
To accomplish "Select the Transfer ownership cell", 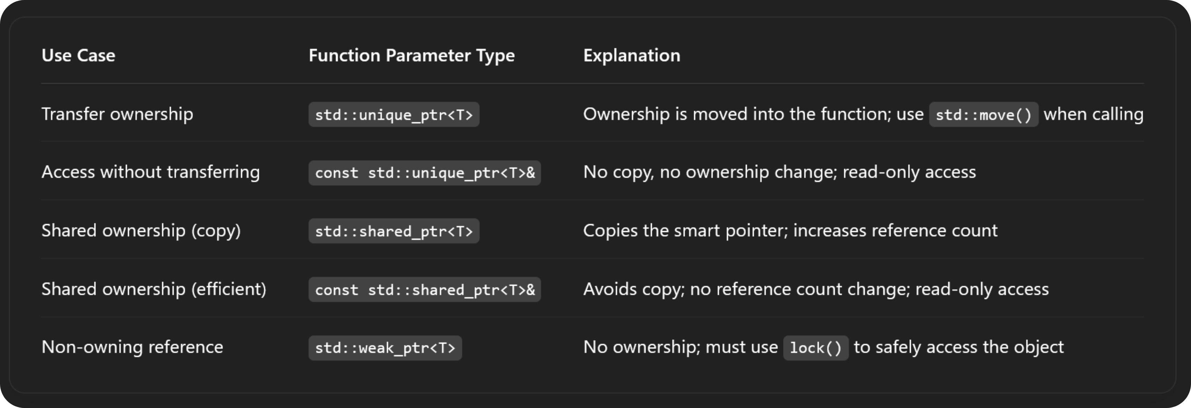I will (117, 114).
